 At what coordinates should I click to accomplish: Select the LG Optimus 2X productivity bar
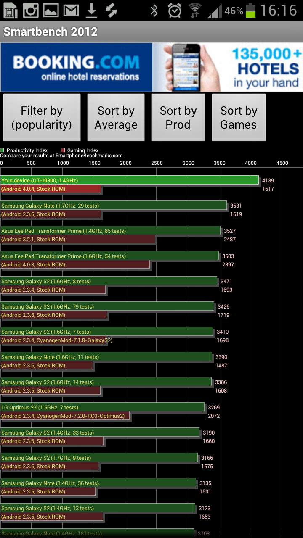tap(102, 407)
